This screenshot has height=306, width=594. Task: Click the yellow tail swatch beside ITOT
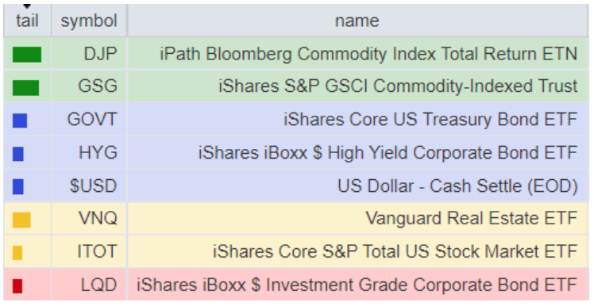17,253
